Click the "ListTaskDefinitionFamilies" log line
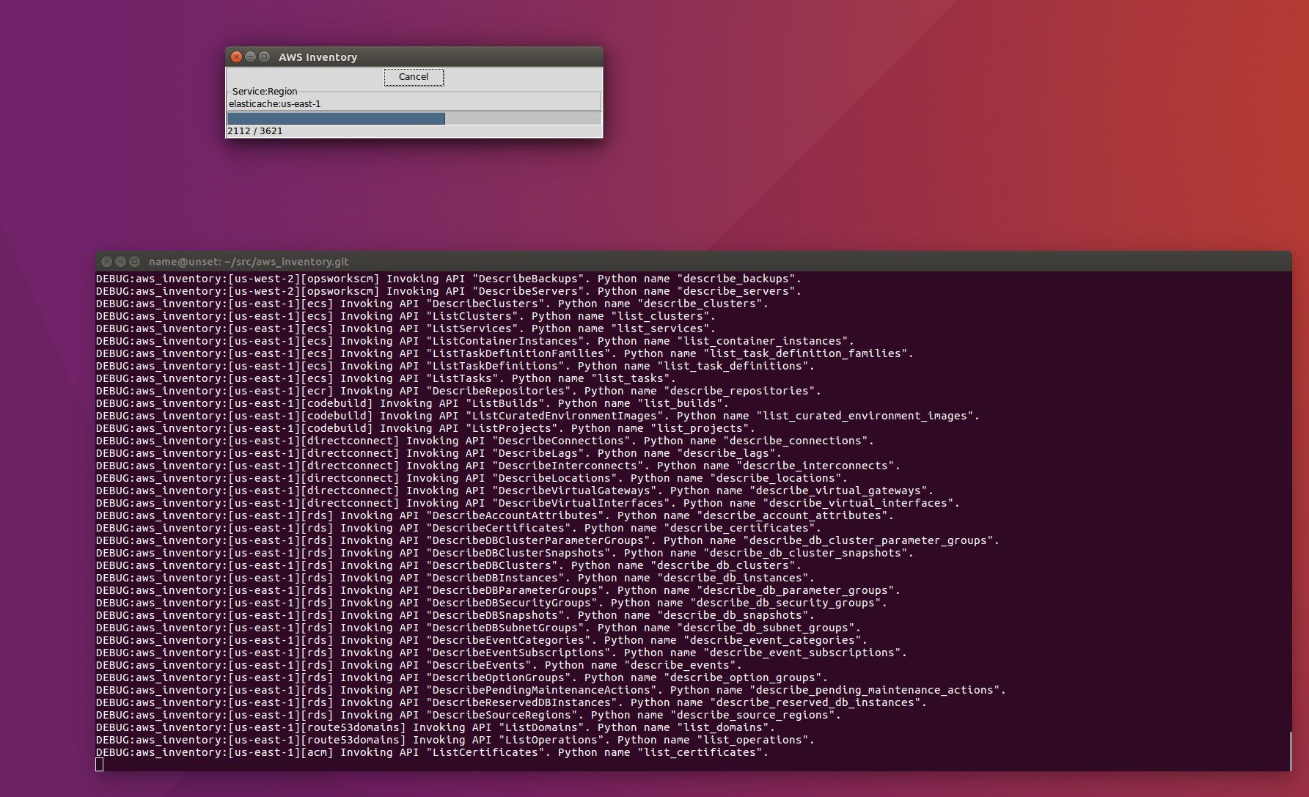This screenshot has height=797, width=1309. point(505,353)
